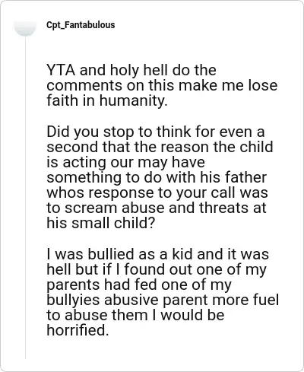Click the line "something to do with his father"
Image resolution: width=304 pixels, height=372 pixels.
(x=157, y=177)
